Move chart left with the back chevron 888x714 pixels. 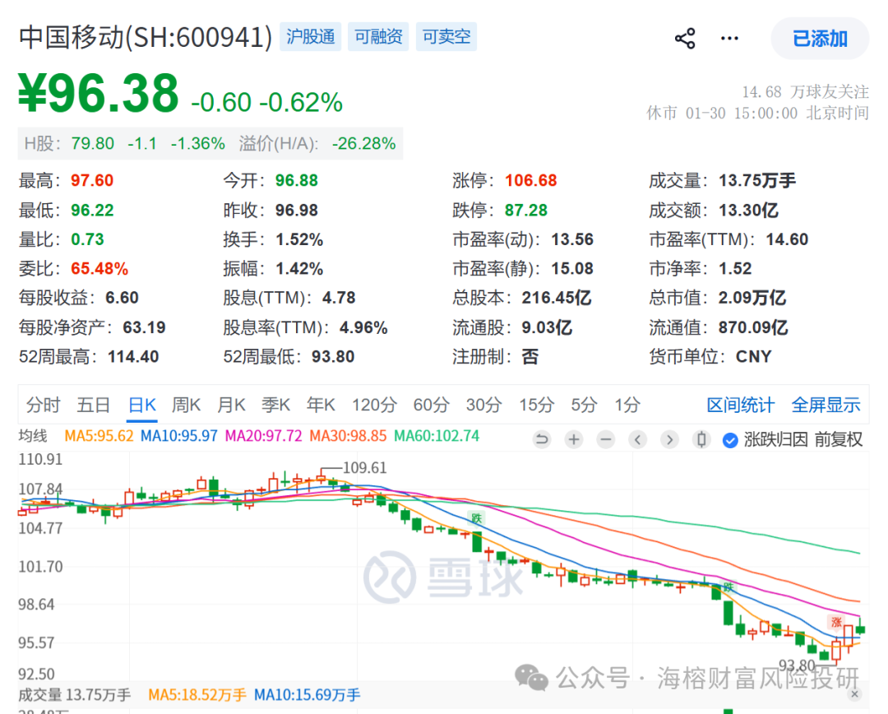tap(638, 439)
